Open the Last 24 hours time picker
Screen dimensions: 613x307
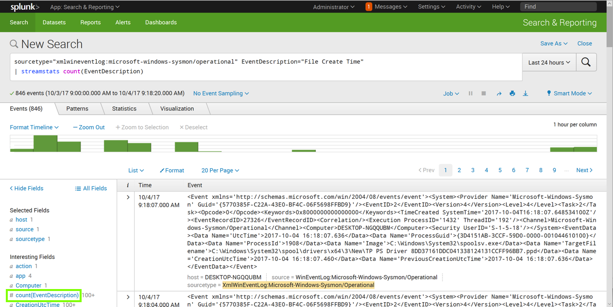point(549,63)
